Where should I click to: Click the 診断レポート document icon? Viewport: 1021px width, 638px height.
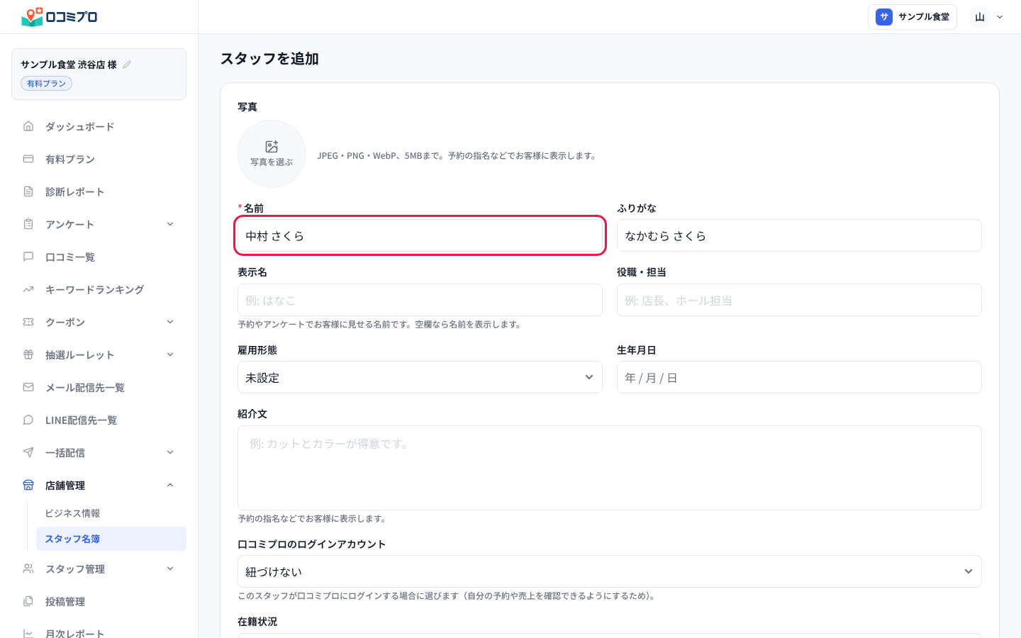[x=28, y=191]
